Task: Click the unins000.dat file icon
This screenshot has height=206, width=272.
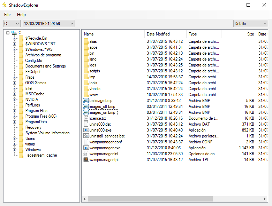Action: pos(86,124)
